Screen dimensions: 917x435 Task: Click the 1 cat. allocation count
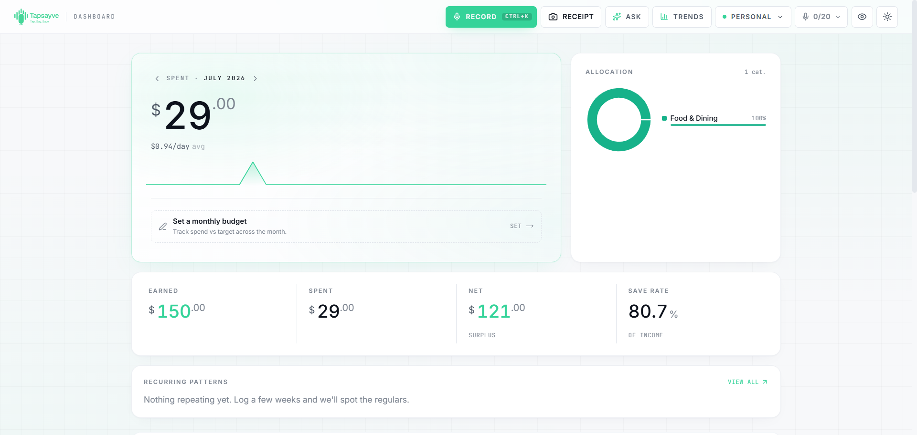tap(755, 72)
